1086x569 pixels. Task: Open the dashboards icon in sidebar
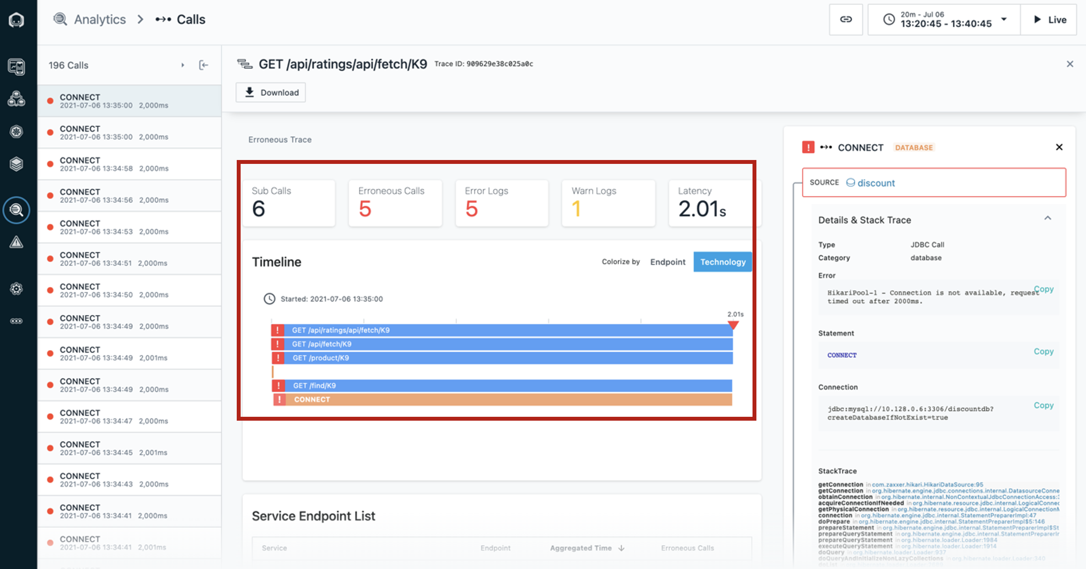tap(17, 67)
